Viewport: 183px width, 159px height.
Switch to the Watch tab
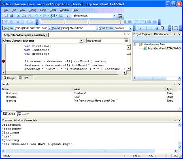[23, 114]
